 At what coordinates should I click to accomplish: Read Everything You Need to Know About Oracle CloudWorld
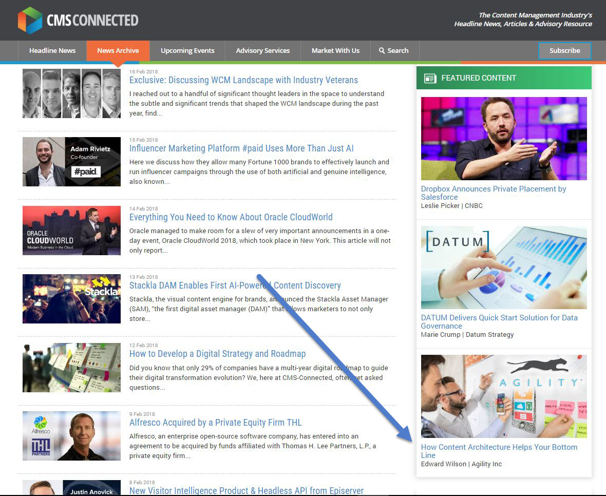coord(231,217)
